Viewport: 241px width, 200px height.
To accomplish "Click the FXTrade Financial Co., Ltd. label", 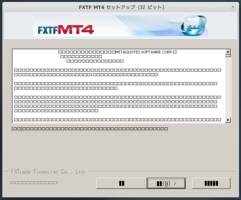I will [x=48, y=172].
